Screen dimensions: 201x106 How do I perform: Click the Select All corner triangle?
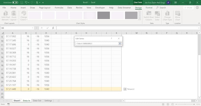3,33
